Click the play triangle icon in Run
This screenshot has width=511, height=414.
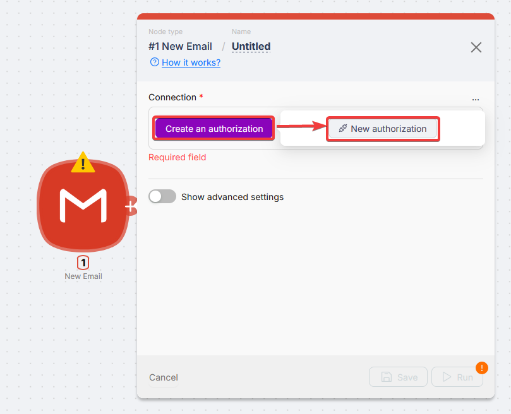coord(447,377)
